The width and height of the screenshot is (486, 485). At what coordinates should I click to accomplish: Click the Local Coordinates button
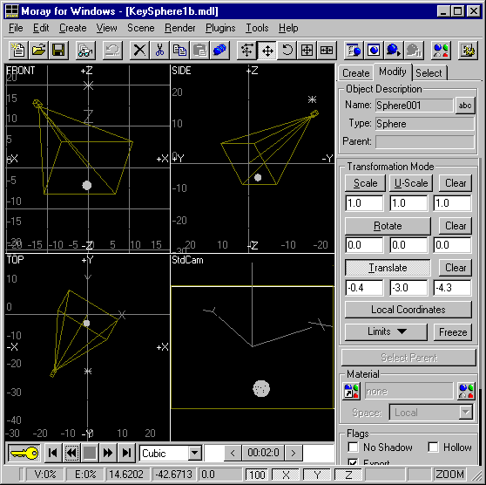(x=408, y=310)
